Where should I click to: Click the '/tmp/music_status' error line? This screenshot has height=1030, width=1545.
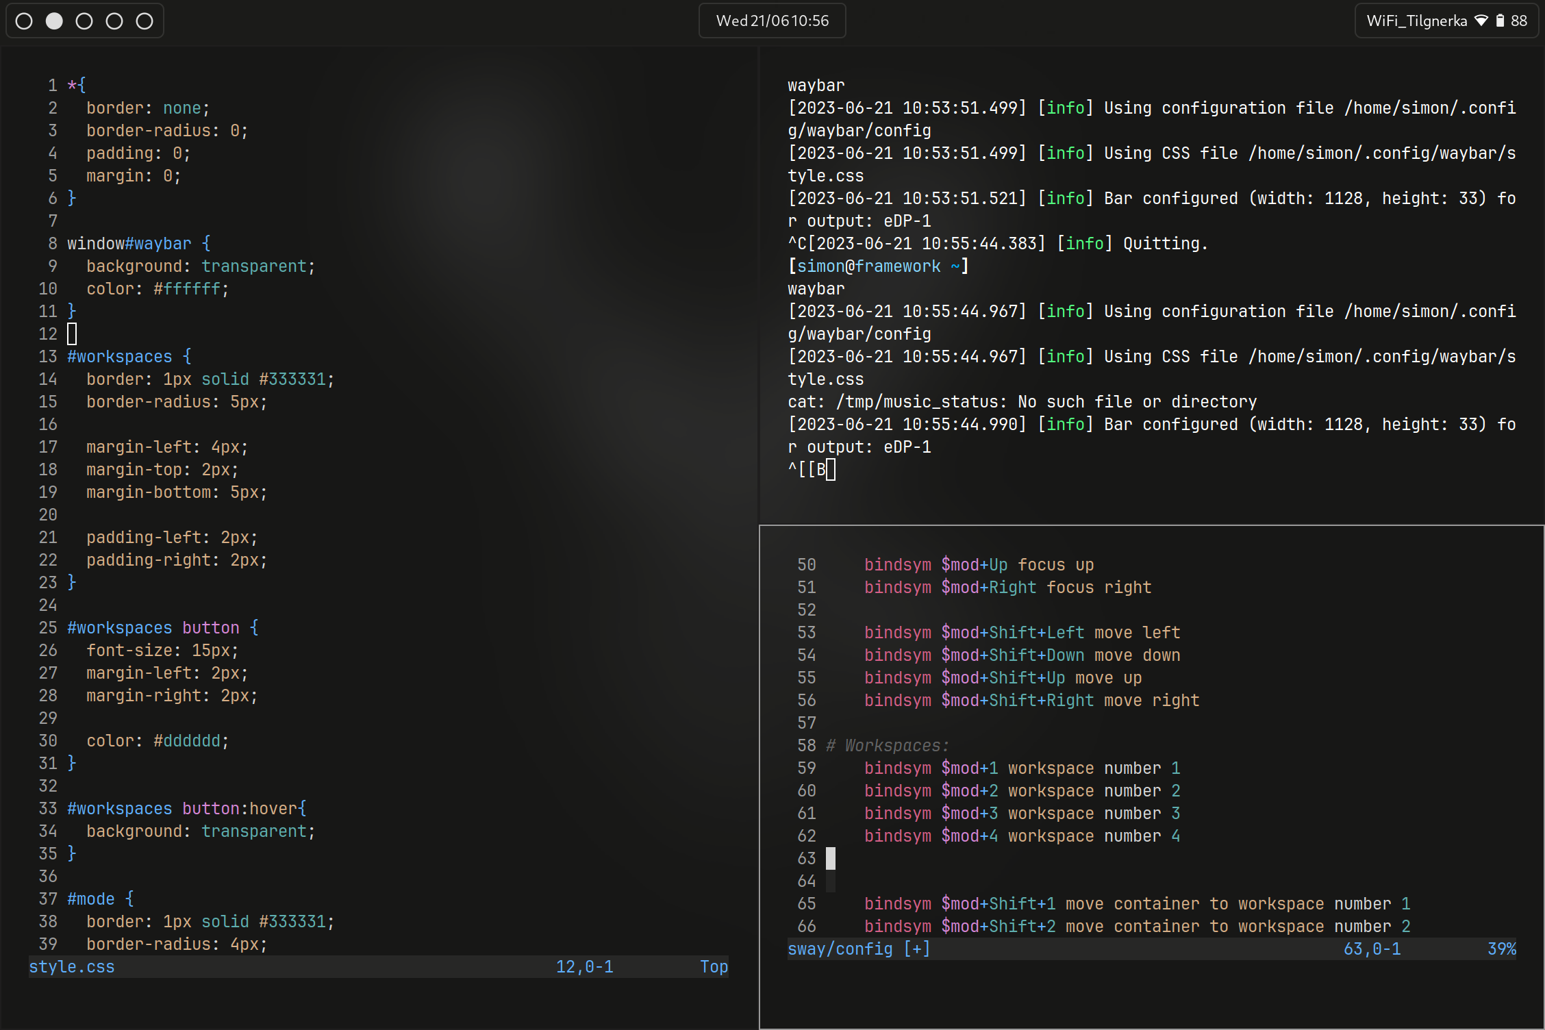click(1022, 402)
